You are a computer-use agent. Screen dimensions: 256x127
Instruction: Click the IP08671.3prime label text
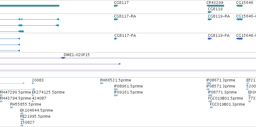[x=221, y=80]
